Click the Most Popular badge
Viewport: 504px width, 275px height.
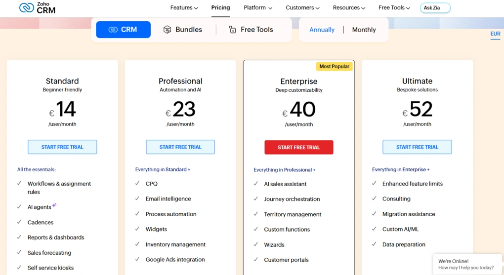click(335, 67)
